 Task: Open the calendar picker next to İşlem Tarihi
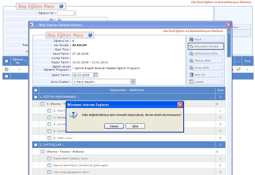click(96, 75)
